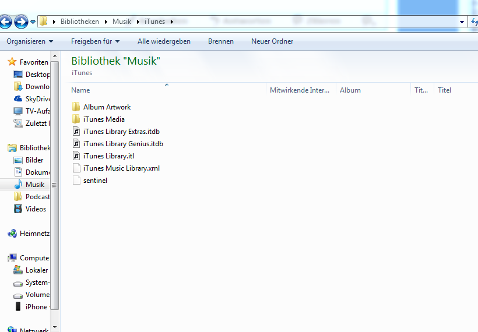Click the Musik note icon in sidebar
This screenshot has height=332, width=478.
click(18, 184)
